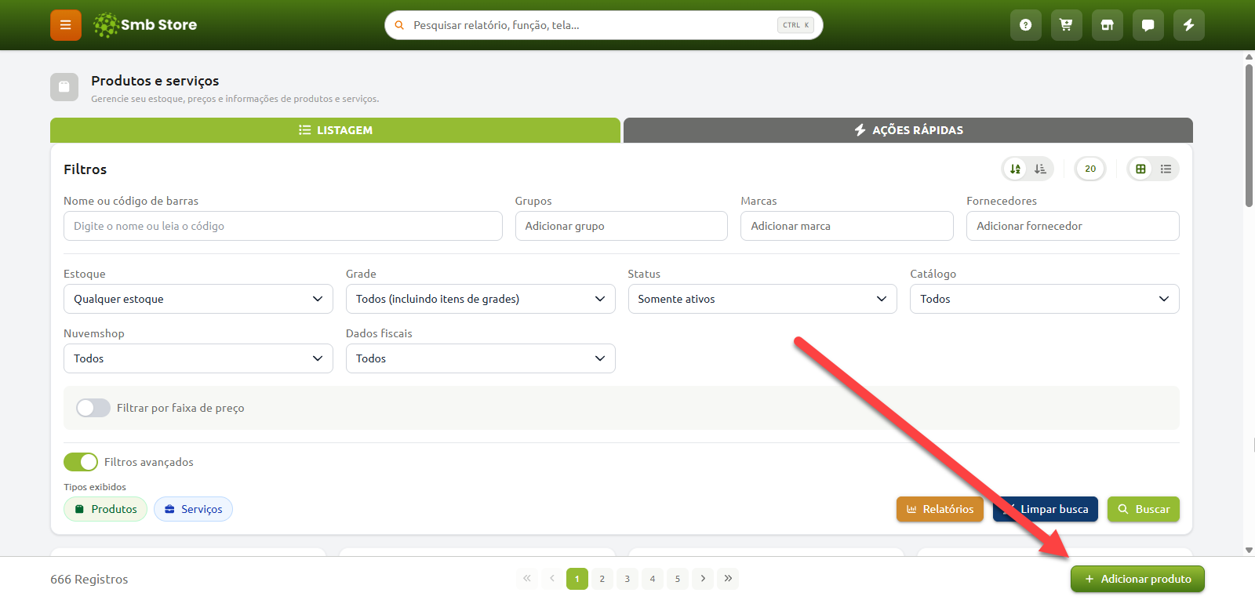Switch to grid view layout
1255x600 pixels.
point(1141,169)
